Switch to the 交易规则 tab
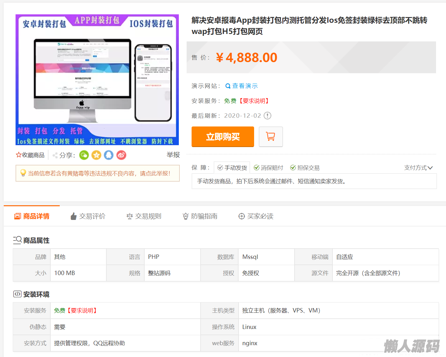 [x=144, y=216]
